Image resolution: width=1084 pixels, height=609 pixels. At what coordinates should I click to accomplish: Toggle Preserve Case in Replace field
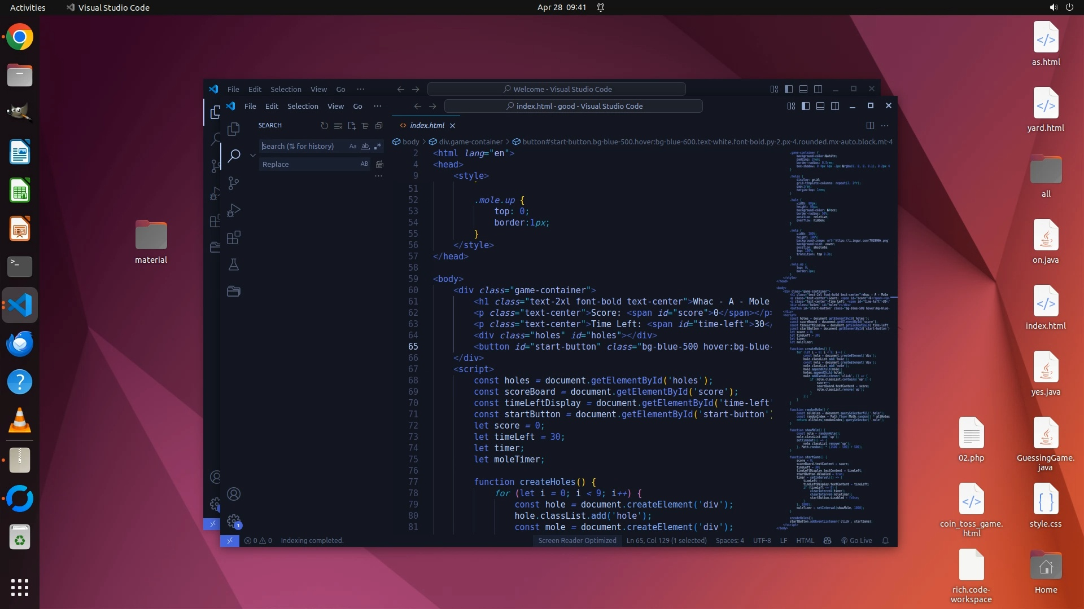(364, 164)
